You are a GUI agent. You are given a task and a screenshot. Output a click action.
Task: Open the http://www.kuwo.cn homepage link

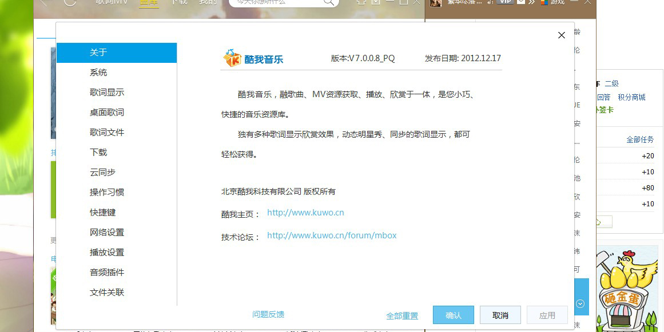point(305,213)
